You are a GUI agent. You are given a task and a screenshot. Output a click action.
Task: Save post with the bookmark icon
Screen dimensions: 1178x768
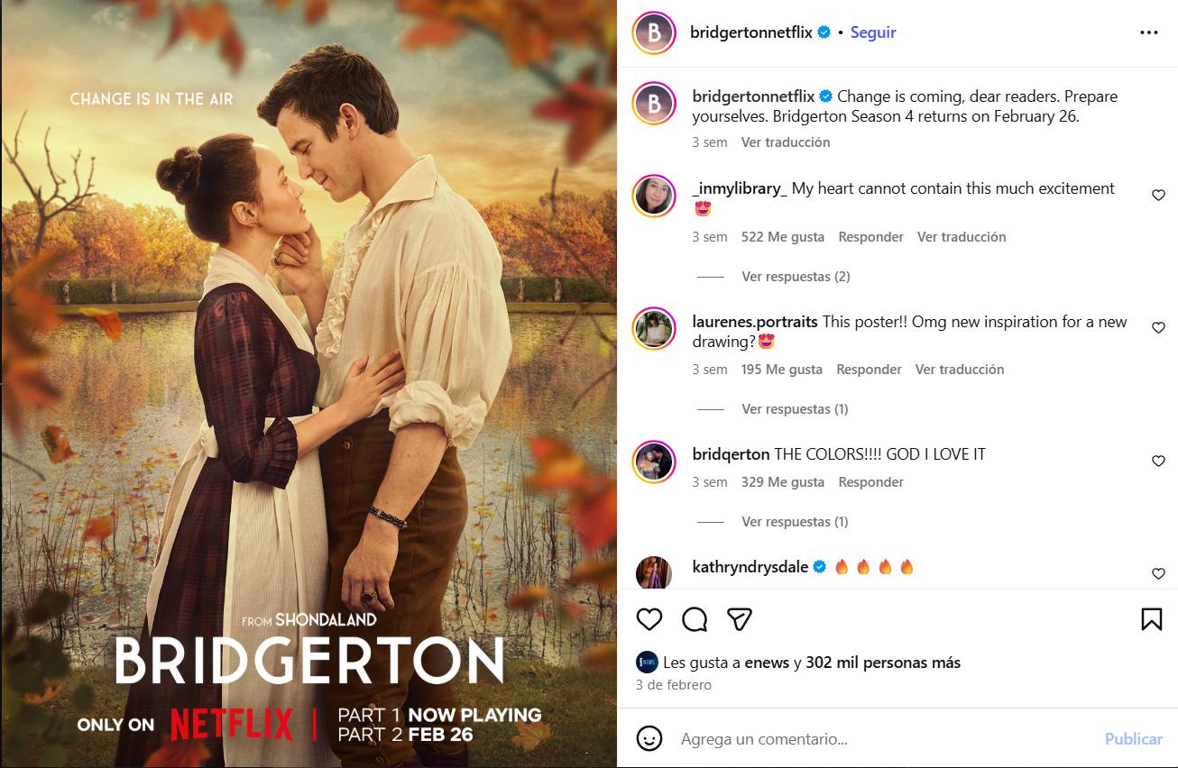click(x=1151, y=619)
